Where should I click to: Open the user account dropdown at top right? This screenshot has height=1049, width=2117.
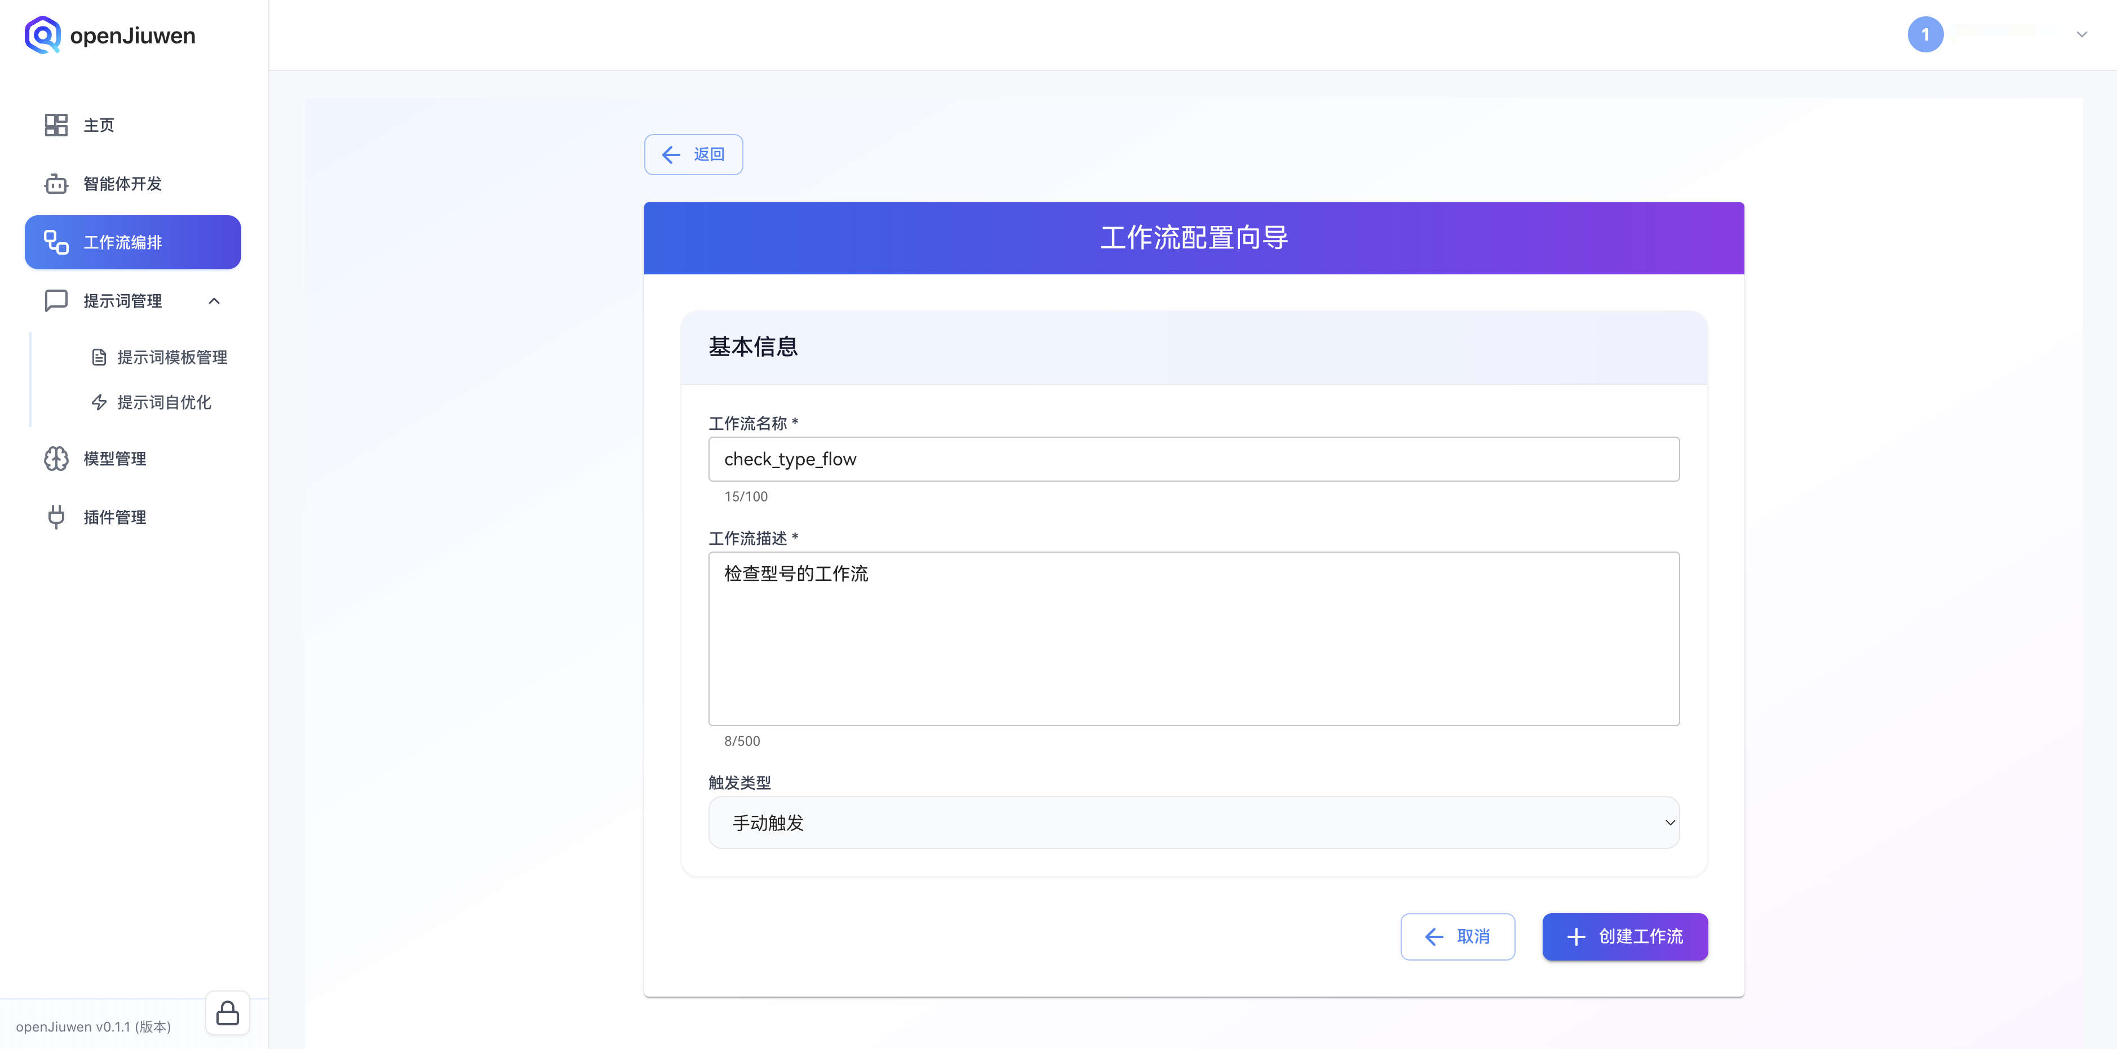coord(2081,34)
